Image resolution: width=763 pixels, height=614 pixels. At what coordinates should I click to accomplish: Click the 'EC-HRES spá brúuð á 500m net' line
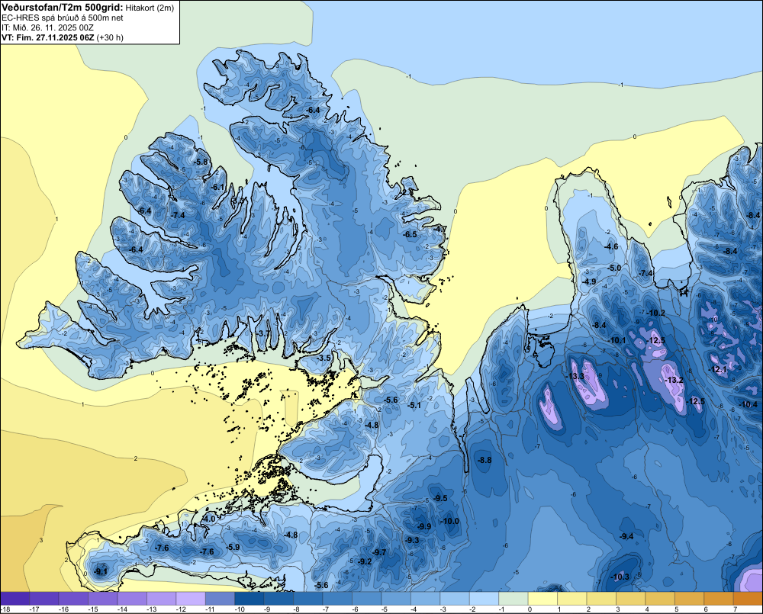pos(63,18)
